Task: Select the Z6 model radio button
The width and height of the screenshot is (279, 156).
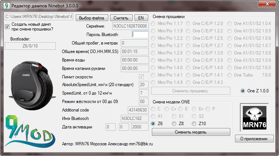Action: coord(154,124)
